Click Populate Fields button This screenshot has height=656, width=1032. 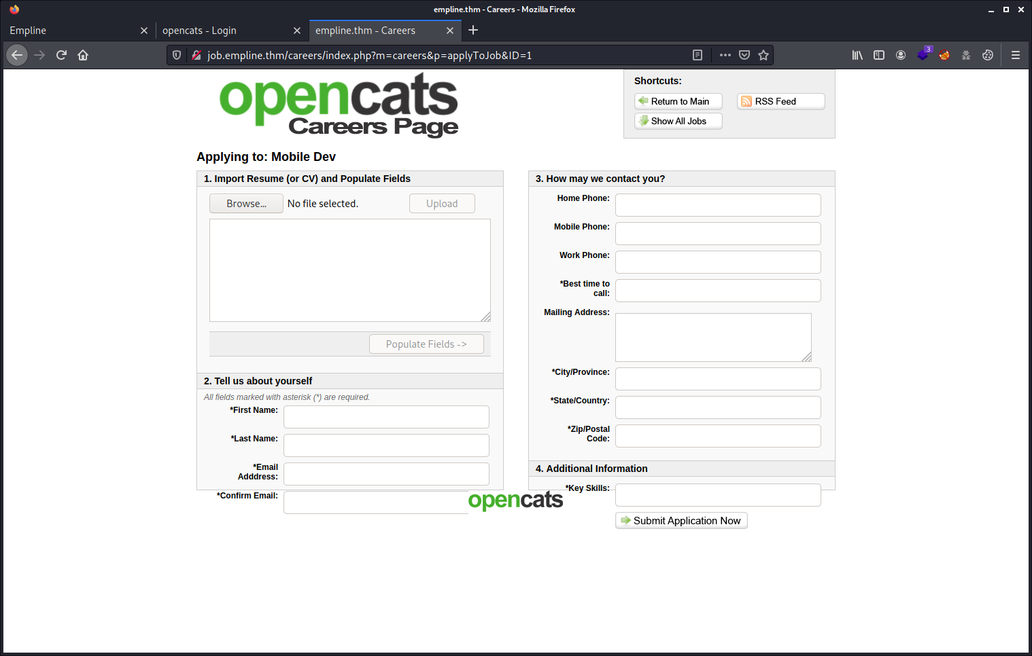click(426, 344)
